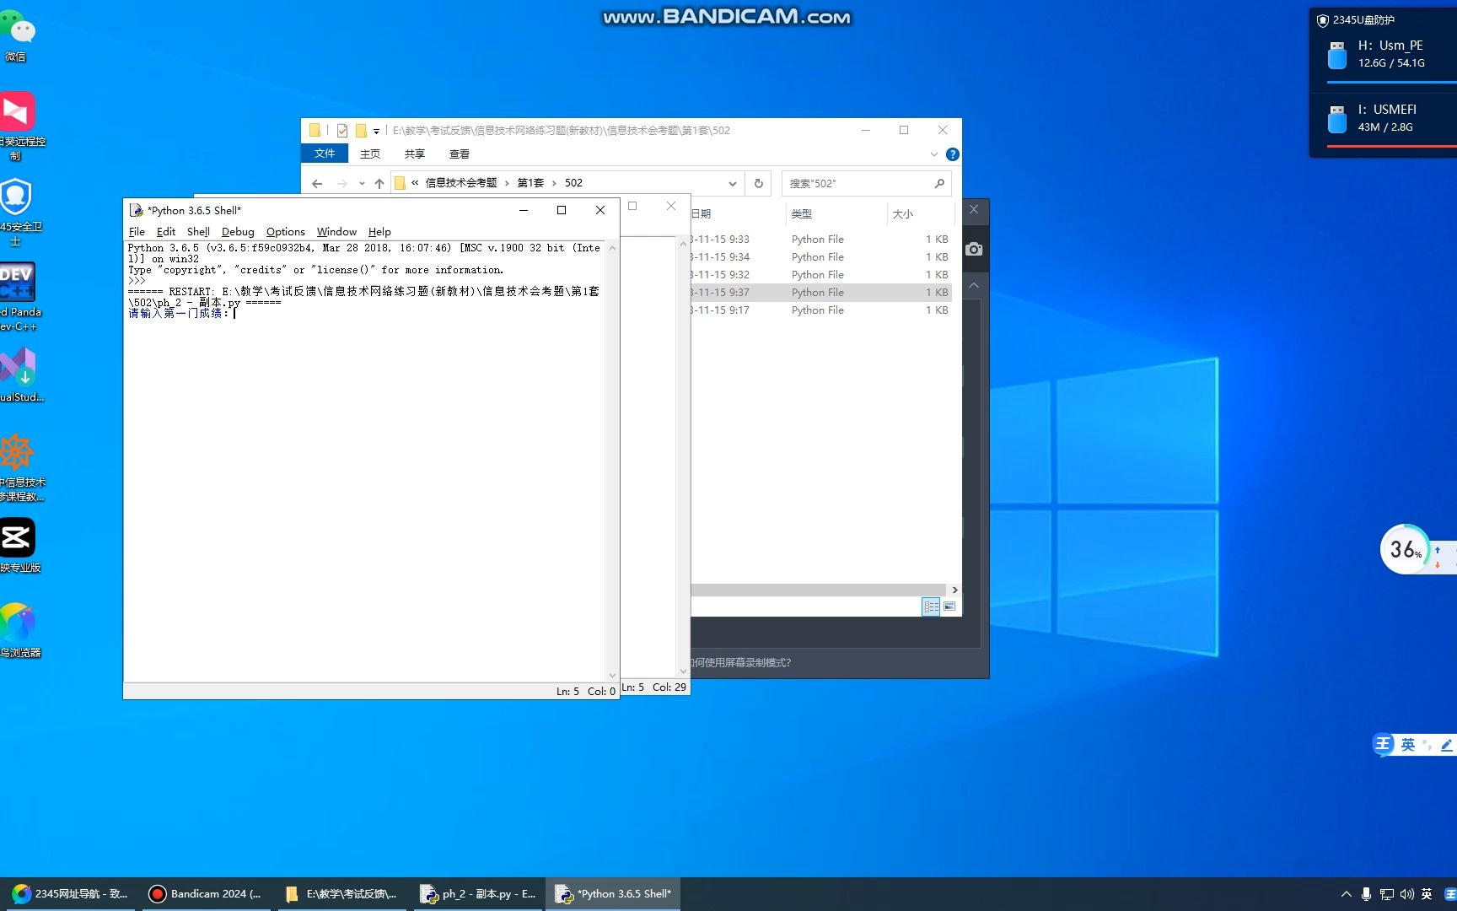
Task: Open the Shell menu in Python IDLE
Action: click(x=198, y=232)
